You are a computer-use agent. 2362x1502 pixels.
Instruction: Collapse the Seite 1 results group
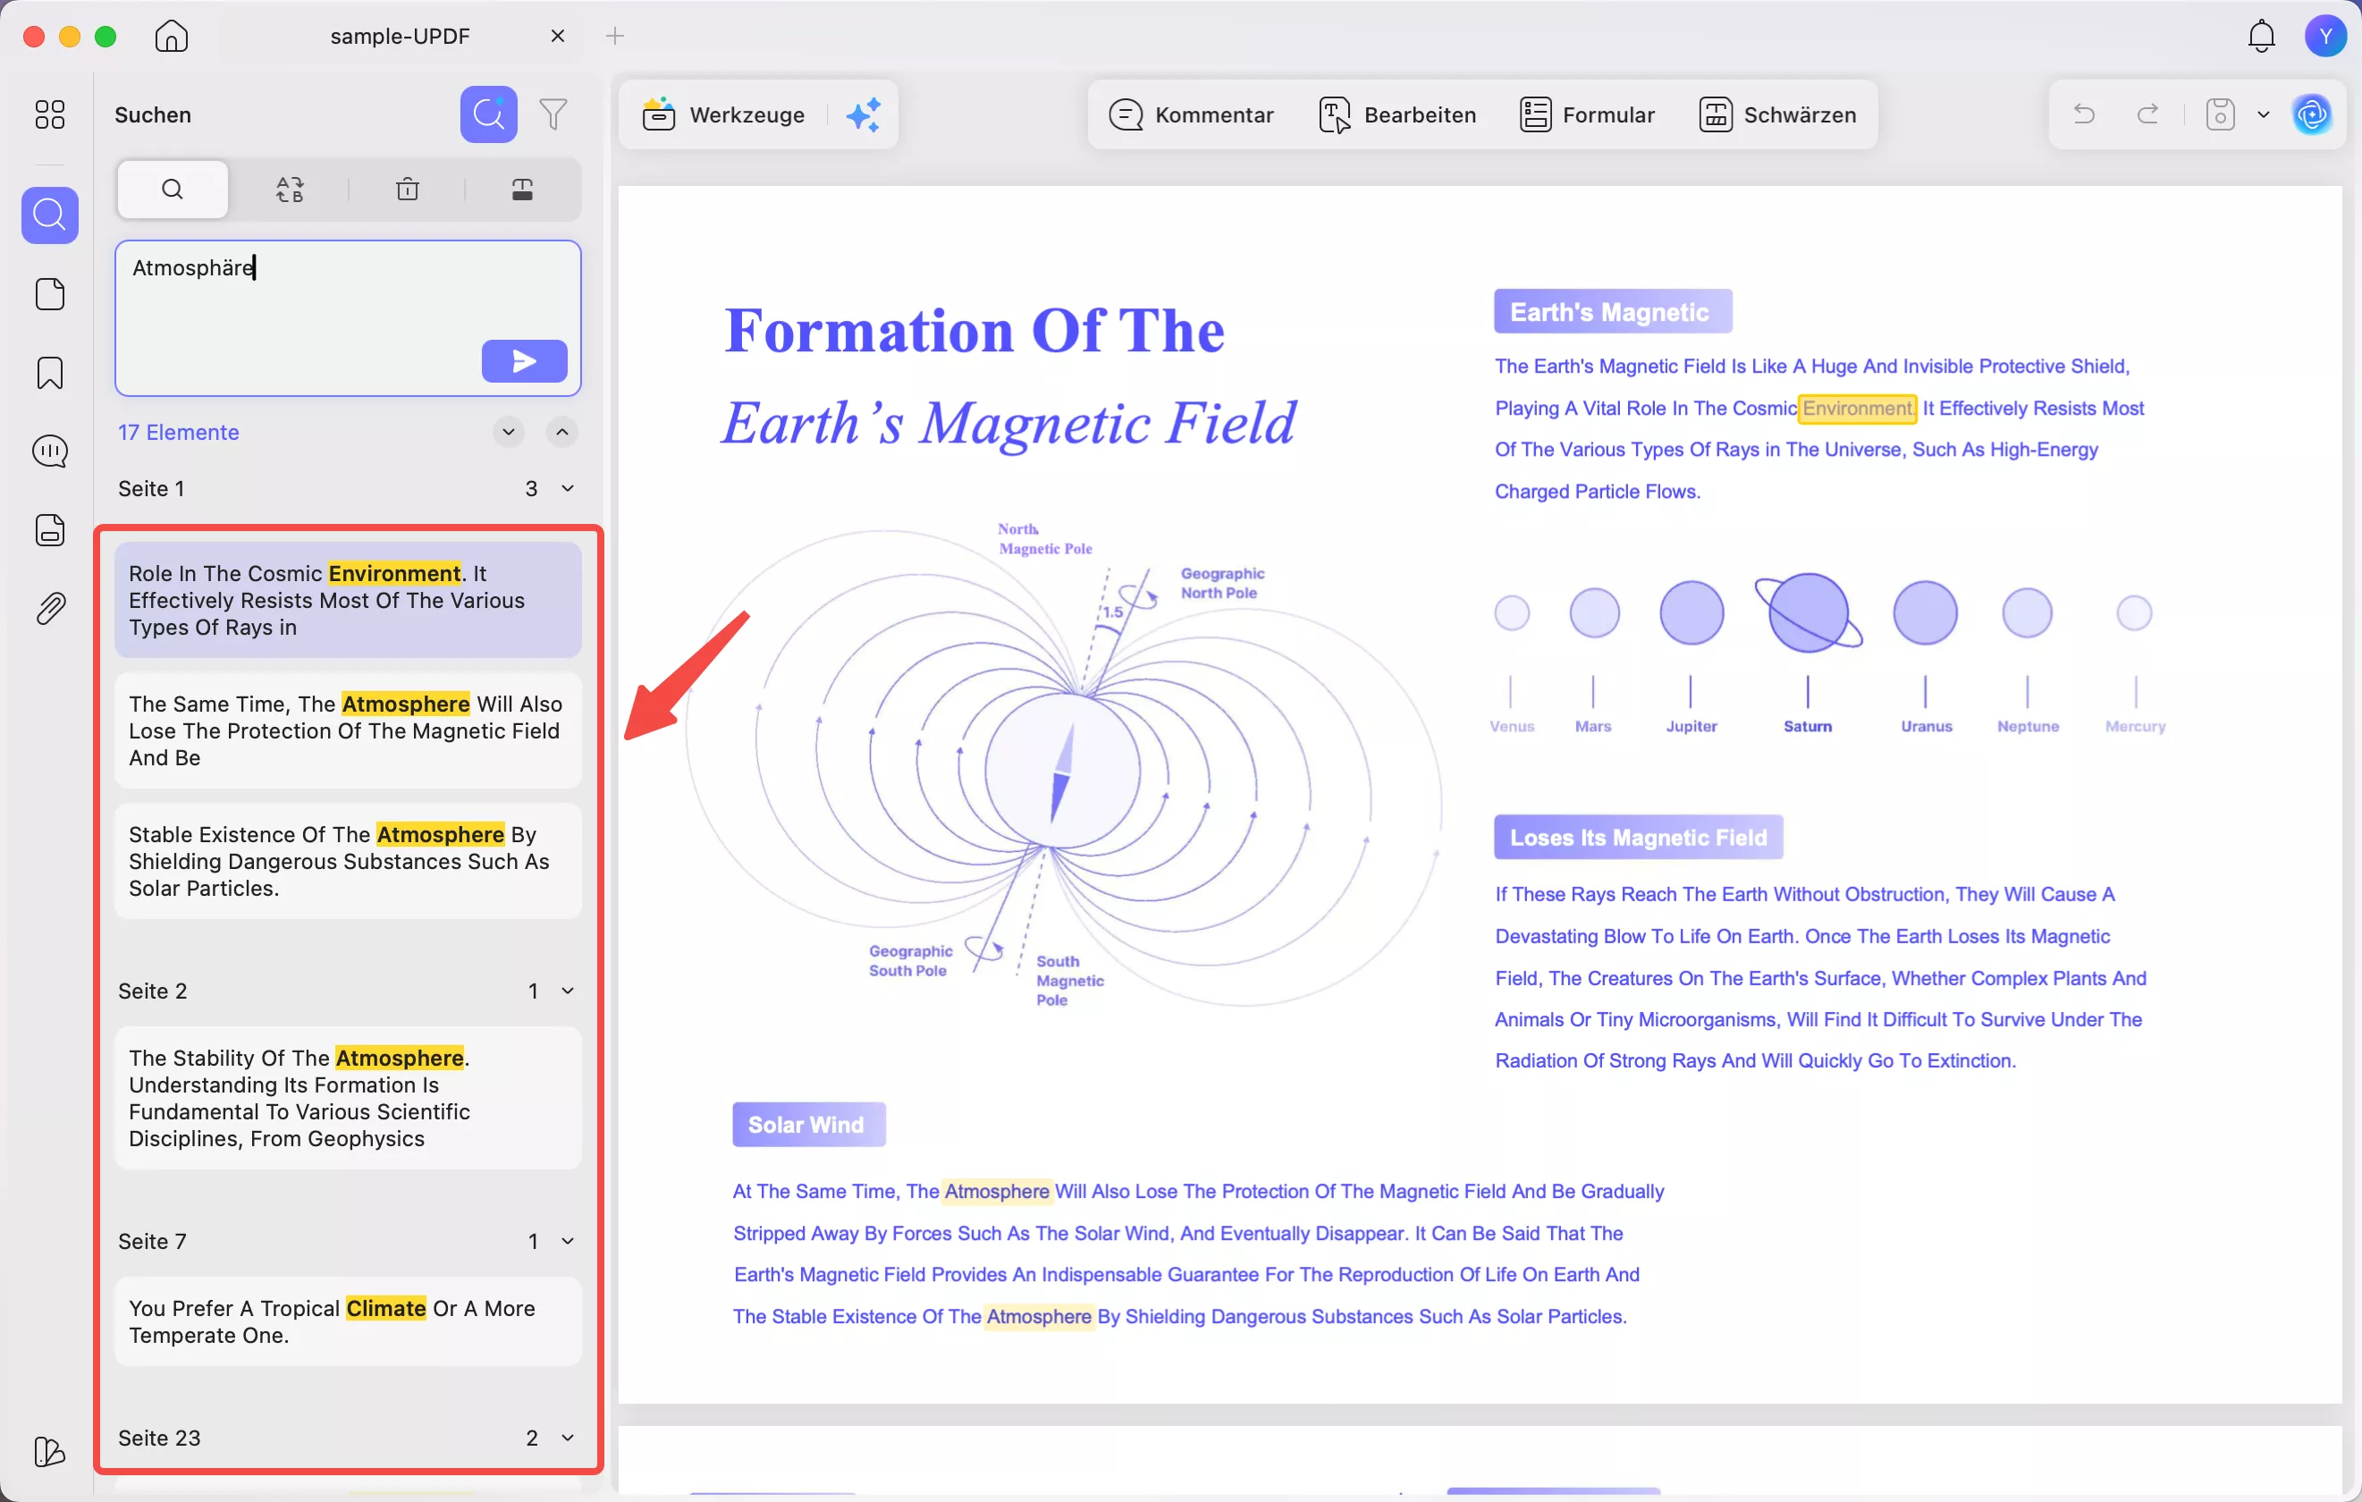[x=567, y=488]
